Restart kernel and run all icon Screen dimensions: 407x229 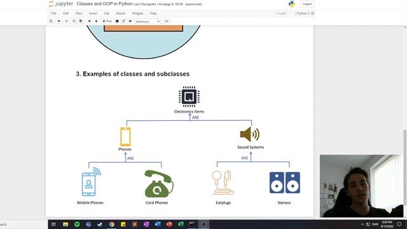click(130, 21)
